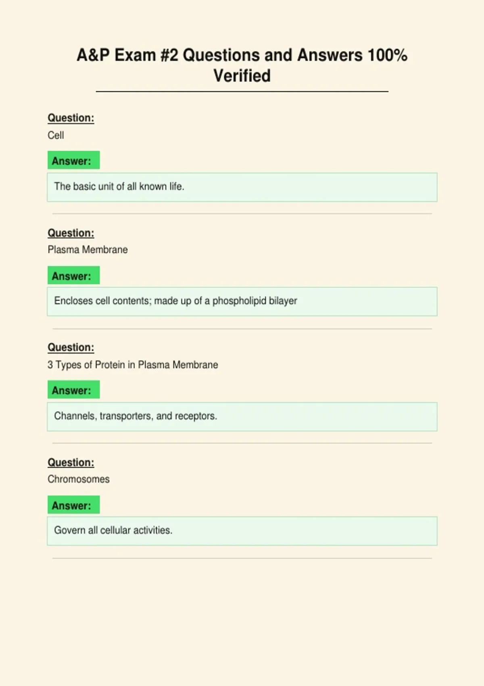Click the horizontal rule under the title

242,92
